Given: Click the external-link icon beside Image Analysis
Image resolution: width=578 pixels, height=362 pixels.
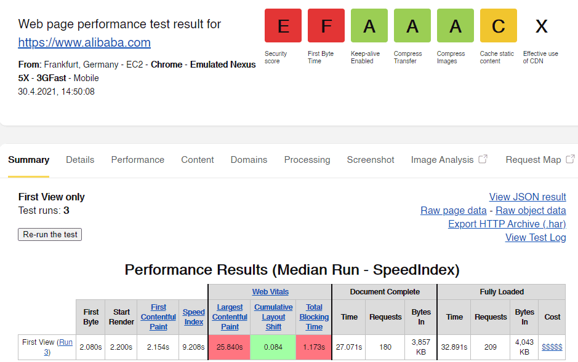Looking at the screenshot, I should [x=483, y=159].
